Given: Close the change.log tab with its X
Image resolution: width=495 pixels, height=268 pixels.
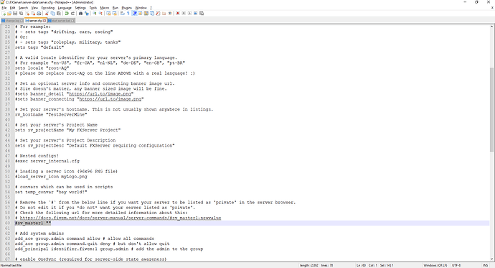Looking at the screenshot, I should point(22,21).
